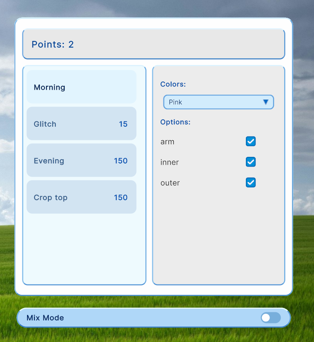Click the Colors: label
314x342 pixels.
tap(173, 84)
